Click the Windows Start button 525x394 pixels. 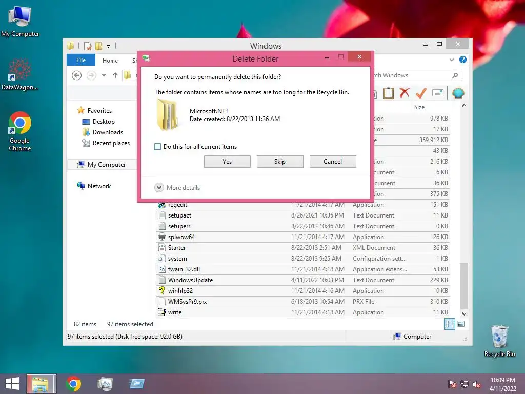click(x=12, y=384)
